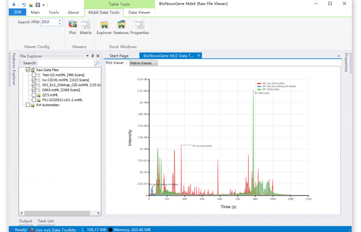This screenshot has width=361, height=232.
Task: Show the Properties dock window
Action: click(x=139, y=27)
